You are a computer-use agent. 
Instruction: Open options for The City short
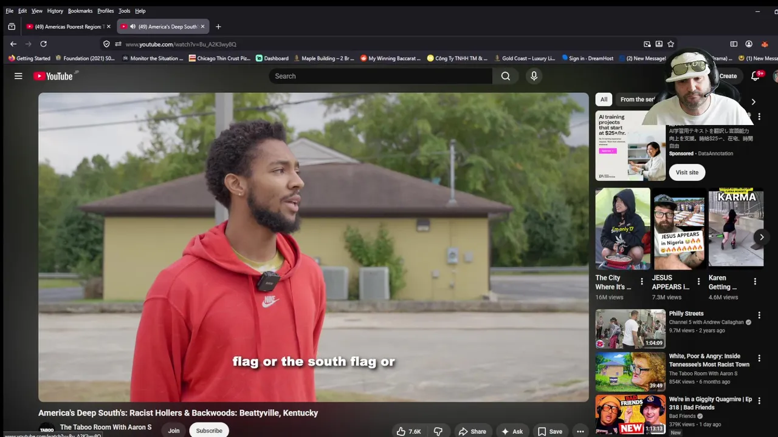click(x=642, y=282)
